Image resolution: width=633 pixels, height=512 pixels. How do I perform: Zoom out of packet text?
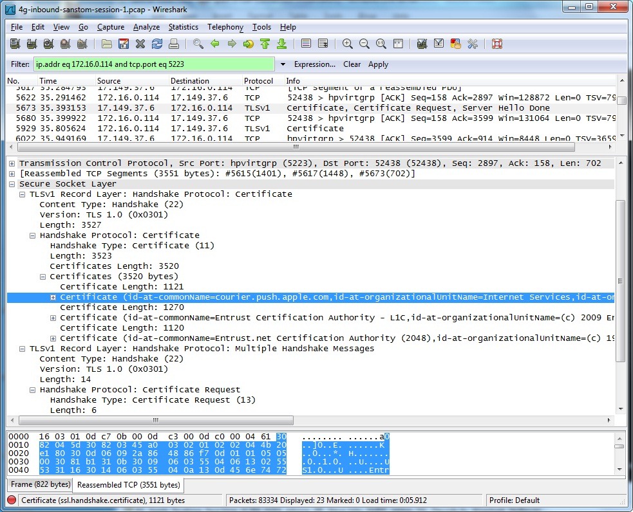364,44
